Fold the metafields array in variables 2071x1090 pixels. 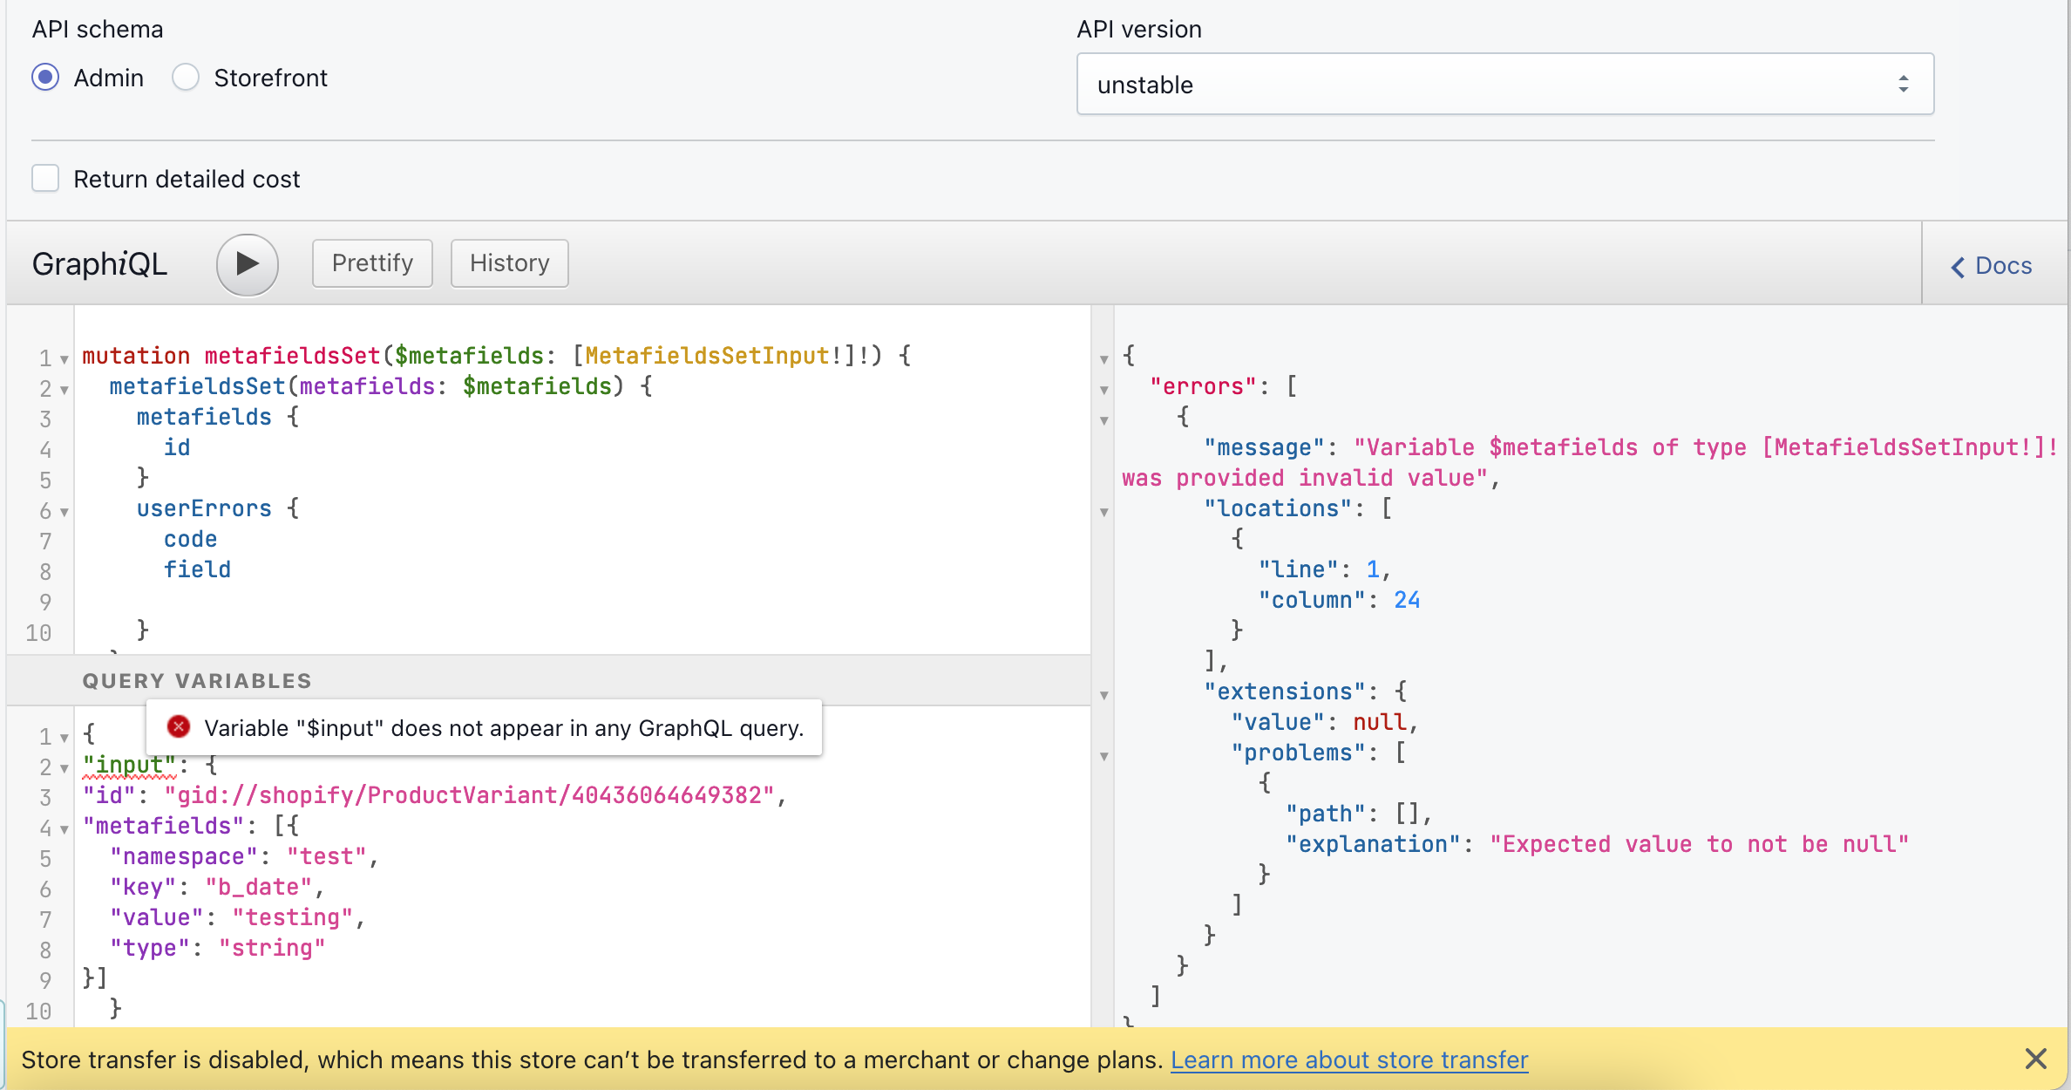(65, 829)
